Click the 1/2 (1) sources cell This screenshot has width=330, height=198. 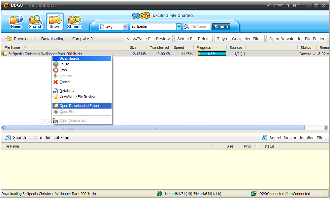pyautogui.click(x=240, y=54)
